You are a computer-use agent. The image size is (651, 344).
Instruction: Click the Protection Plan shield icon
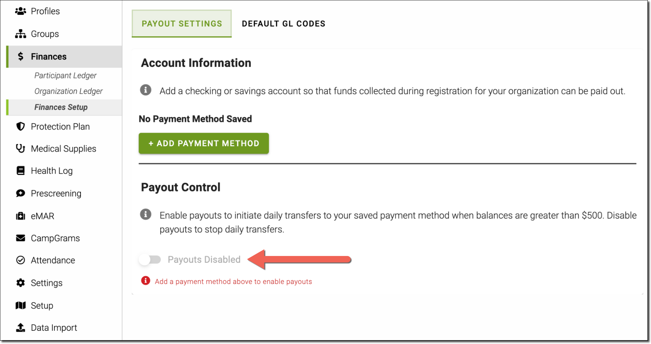20,127
